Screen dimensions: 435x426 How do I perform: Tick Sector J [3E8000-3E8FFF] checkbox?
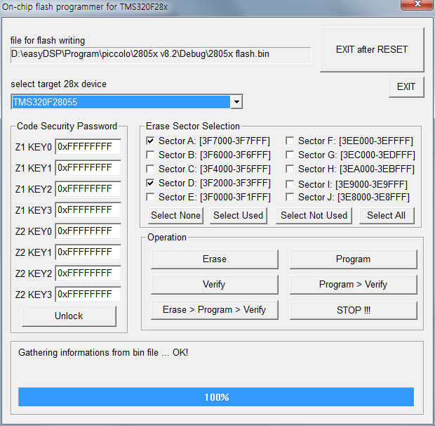[x=290, y=197]
